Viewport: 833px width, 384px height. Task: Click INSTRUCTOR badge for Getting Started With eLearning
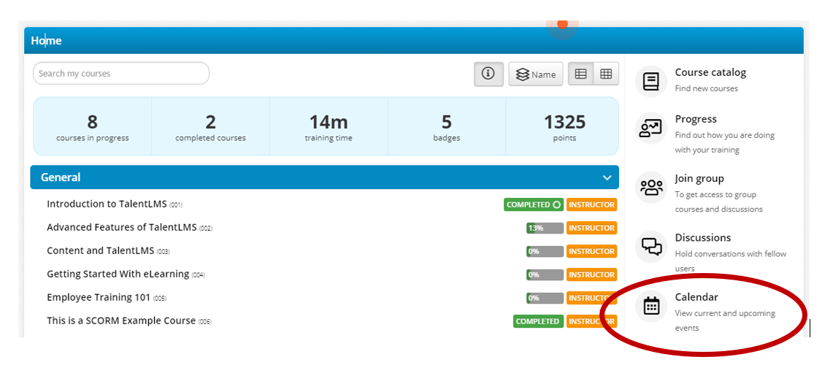591,274
